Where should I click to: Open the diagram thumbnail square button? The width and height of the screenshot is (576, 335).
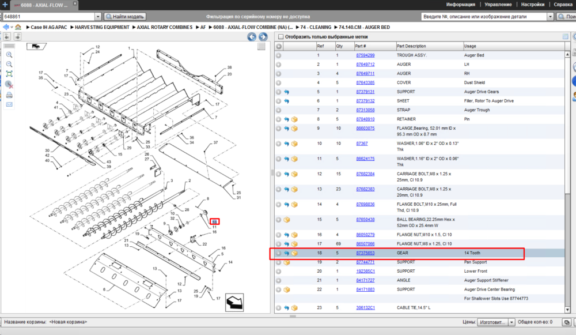coord(261,46)
